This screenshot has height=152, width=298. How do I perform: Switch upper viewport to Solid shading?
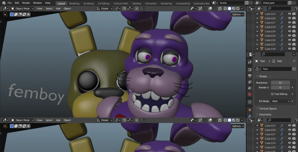coord(229,9)
